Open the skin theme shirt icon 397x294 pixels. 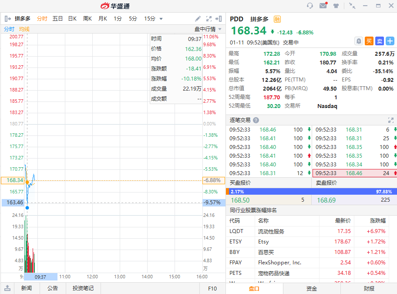coord(336,6)
